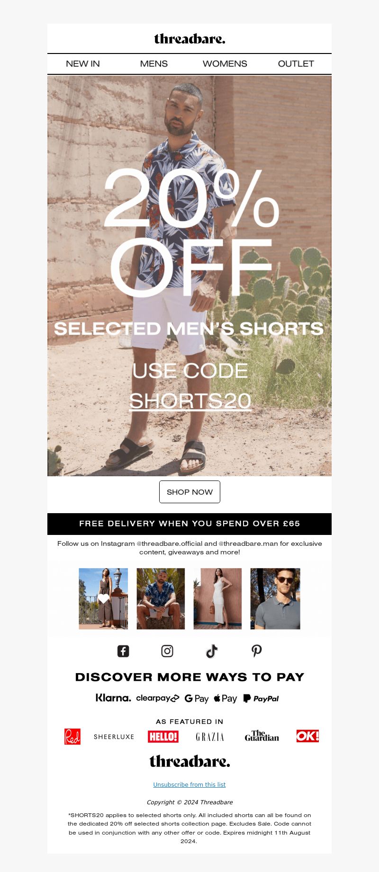Click the SHOP NOW button
This screenshot has width=379, height=872.
tap(189, 492)
